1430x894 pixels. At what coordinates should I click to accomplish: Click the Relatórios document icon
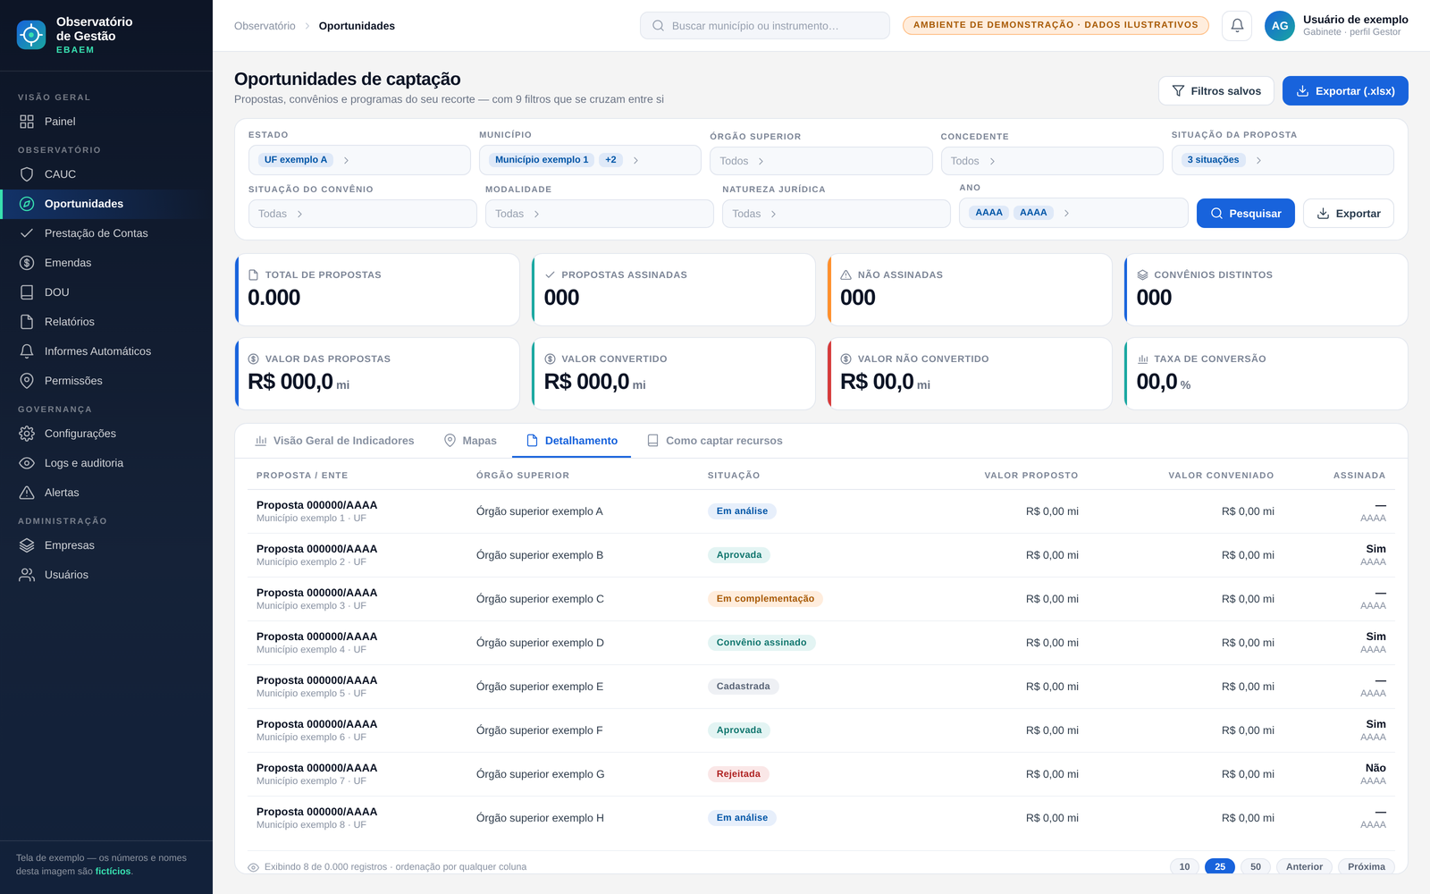[x=27, y=322]
